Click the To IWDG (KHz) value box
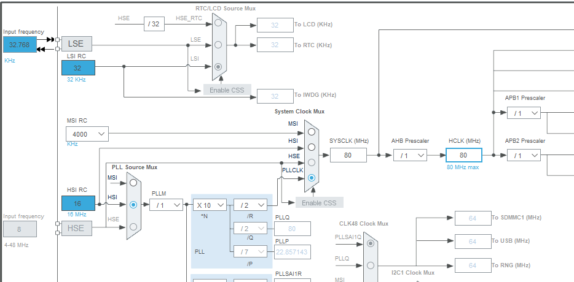Image resolution: width=574 pixels, height=282 pixels. [275, 96]
